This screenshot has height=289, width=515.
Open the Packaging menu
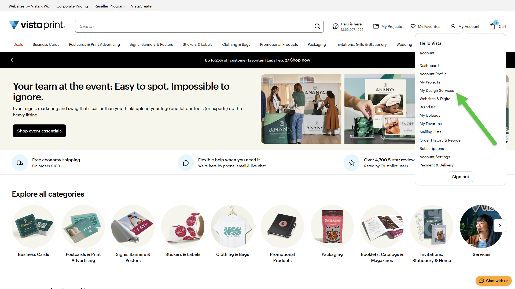coord(317,44)
